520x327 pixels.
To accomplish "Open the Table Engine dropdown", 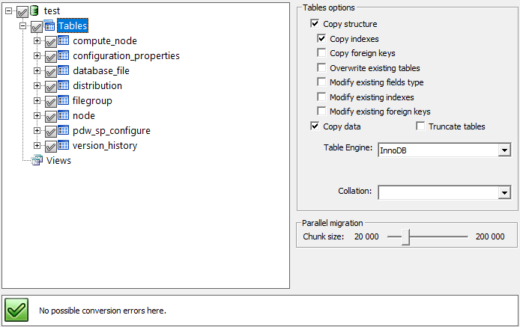I will [504, 150].
